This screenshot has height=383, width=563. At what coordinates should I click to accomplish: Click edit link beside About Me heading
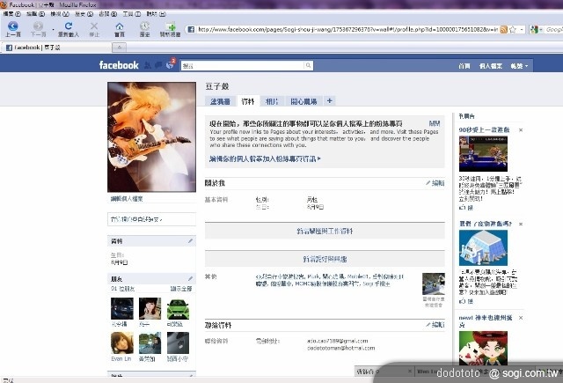coord(435,183)
